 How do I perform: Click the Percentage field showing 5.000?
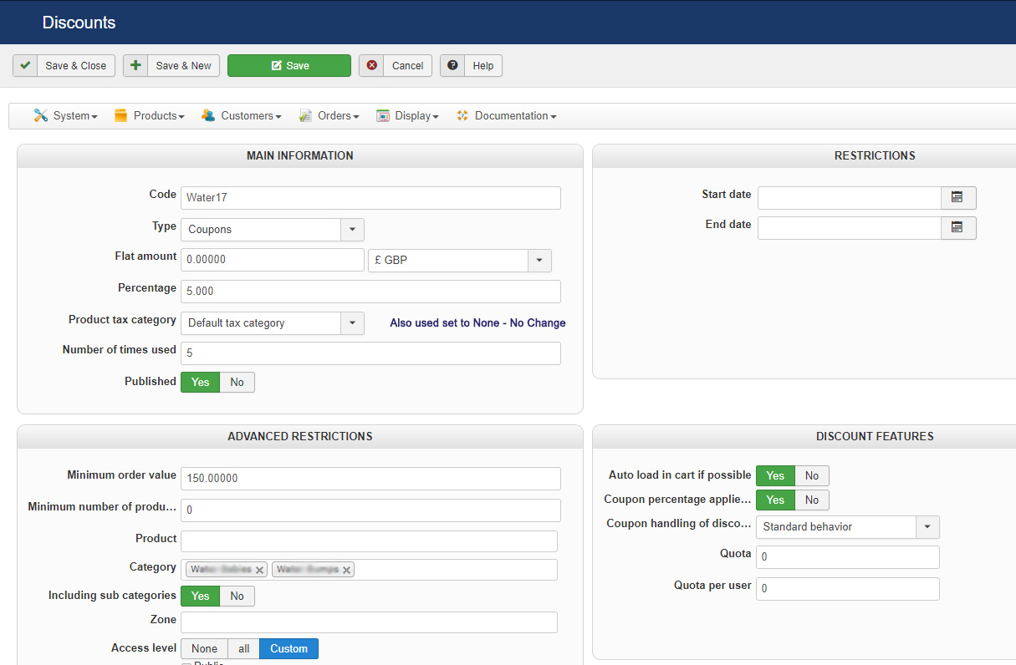(370, 292)
